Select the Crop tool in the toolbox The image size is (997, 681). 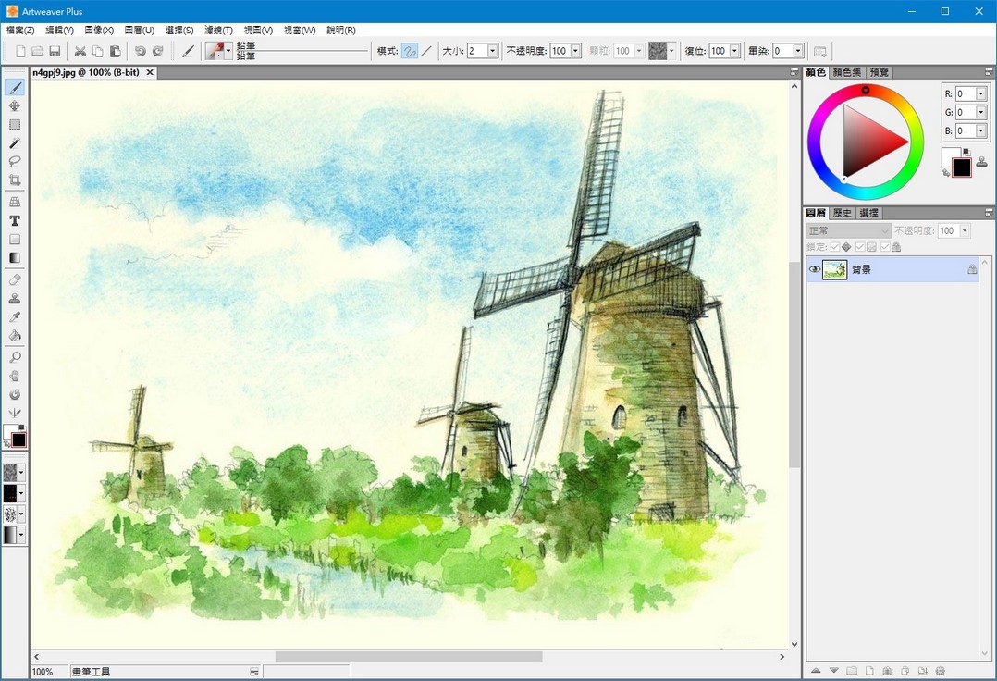[x=15, y=180]
